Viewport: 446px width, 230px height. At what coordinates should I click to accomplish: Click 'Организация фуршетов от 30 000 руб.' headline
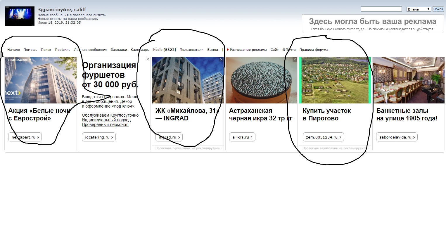[x=110, y=75]
